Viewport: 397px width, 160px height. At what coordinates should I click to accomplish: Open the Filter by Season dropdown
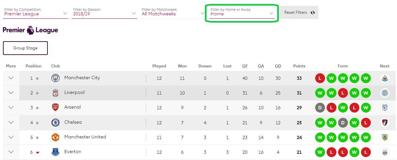click(x=104, y=12)
